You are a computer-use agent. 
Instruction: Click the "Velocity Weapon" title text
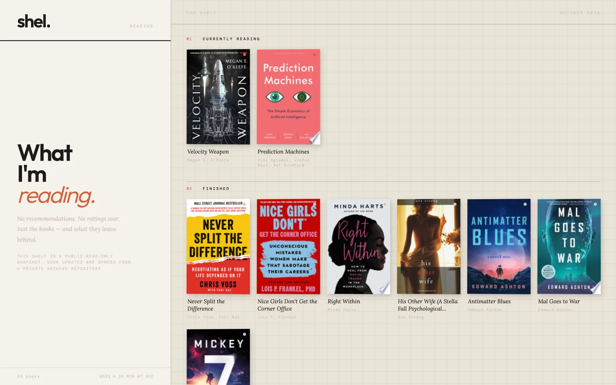click(x=208, y=152)
